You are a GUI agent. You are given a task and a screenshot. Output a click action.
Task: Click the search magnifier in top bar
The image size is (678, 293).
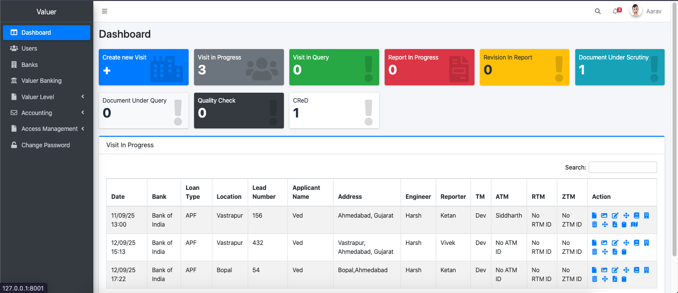point(598,11)
